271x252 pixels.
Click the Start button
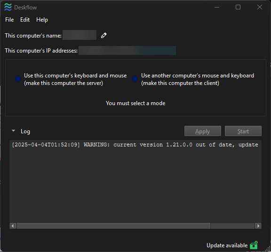(x=243, y=131)
